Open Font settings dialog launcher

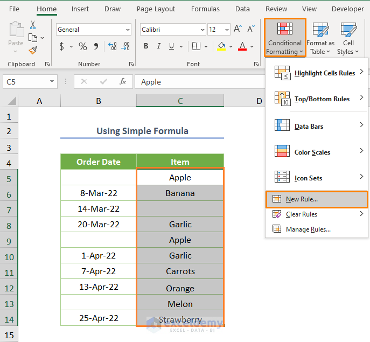[x=256, y=64]
